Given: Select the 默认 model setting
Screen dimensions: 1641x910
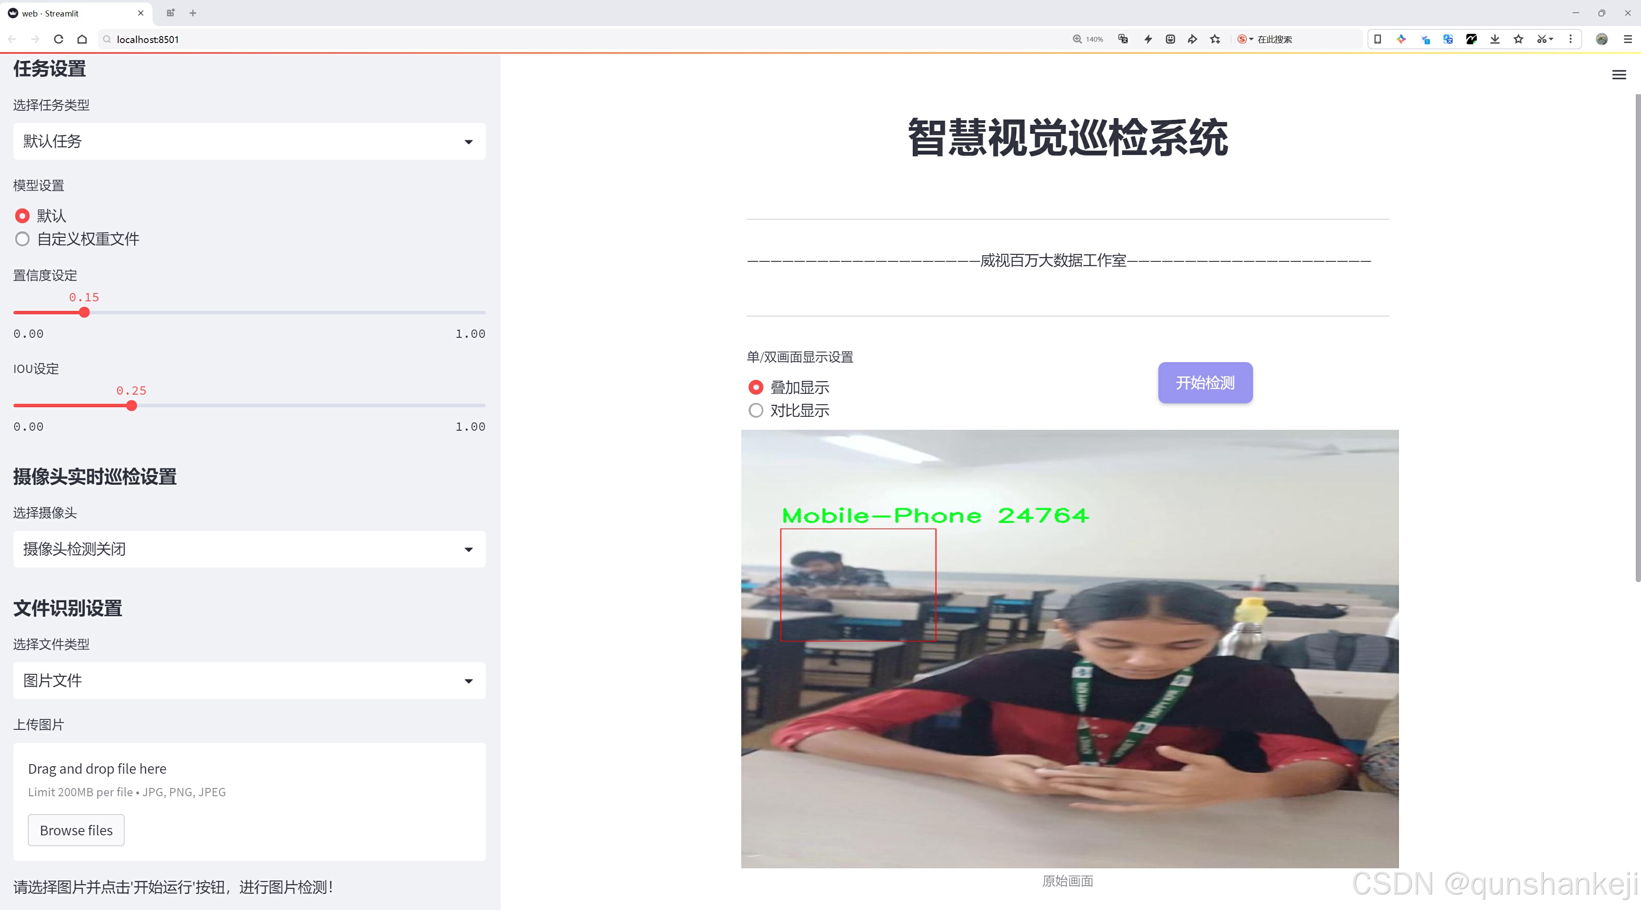Looking at the screenshot, I should (x=22, y=216).
